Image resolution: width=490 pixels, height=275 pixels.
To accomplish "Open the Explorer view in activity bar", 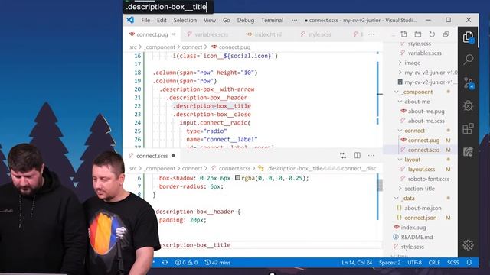I will pos(468,37).
